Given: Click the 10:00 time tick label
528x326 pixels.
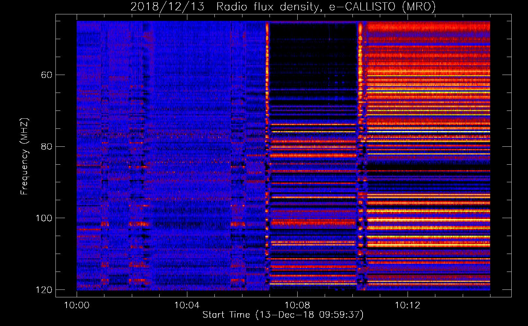Looking at the screenshot, I should (x=77, y=305).
